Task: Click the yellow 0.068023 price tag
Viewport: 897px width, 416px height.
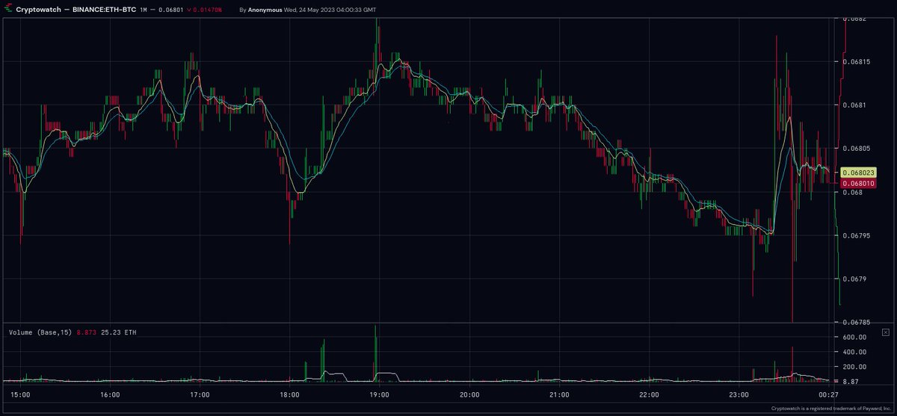Action: pyautogui.click(x=857, y=172)
